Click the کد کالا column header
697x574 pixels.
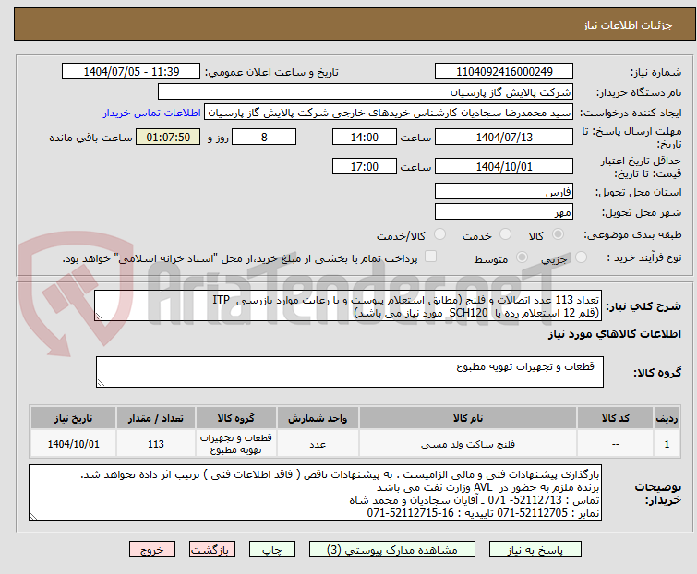click(615, 418)
